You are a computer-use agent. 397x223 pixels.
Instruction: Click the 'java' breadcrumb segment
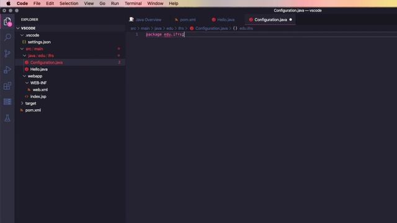click(158, 28)
